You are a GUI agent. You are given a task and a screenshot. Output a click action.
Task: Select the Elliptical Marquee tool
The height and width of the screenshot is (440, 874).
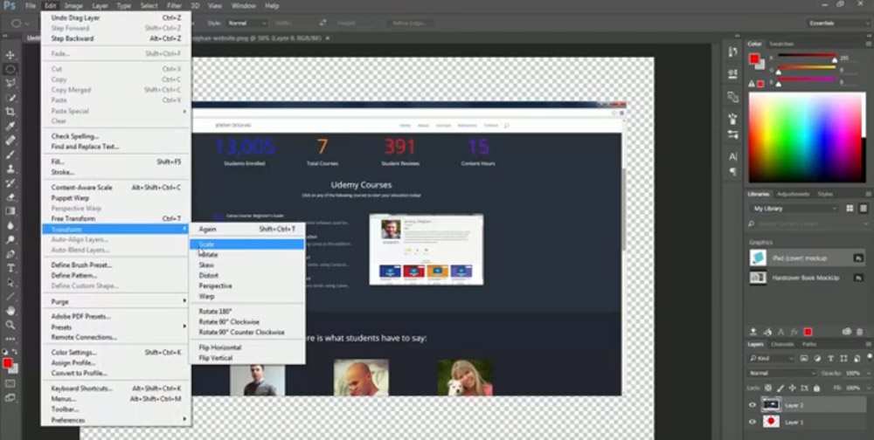tap(10, 68)
